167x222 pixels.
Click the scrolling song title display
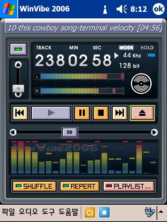coord(83,28)
